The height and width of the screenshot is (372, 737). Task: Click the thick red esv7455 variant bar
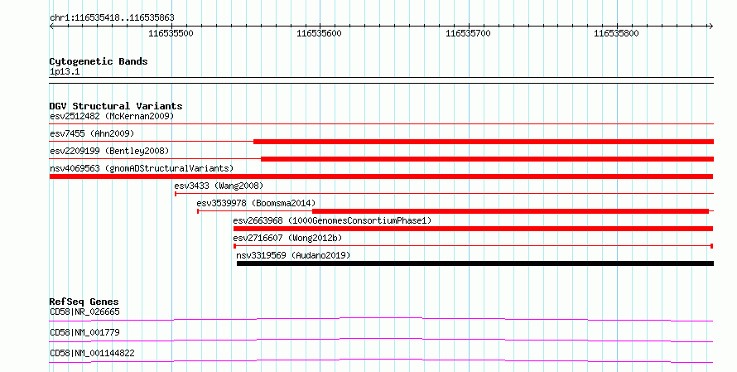coord(484,142)
